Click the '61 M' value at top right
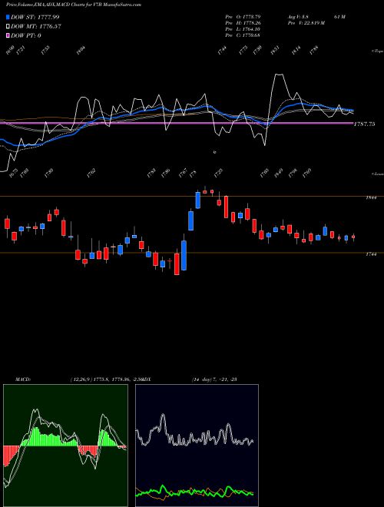 pos(339,16)
